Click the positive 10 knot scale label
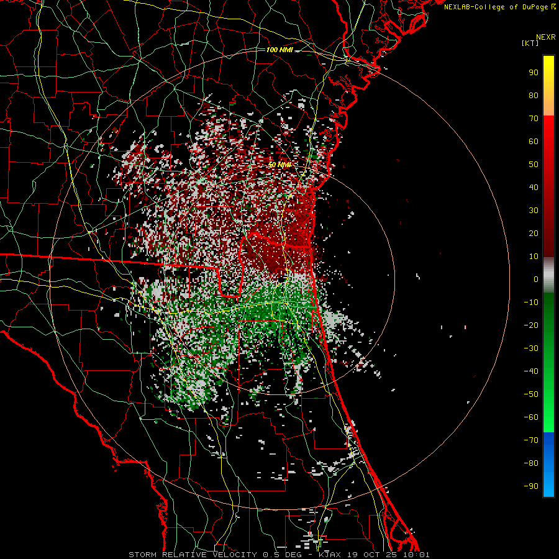559x559 pixels. pyautogui.click(x=534, y=257)
